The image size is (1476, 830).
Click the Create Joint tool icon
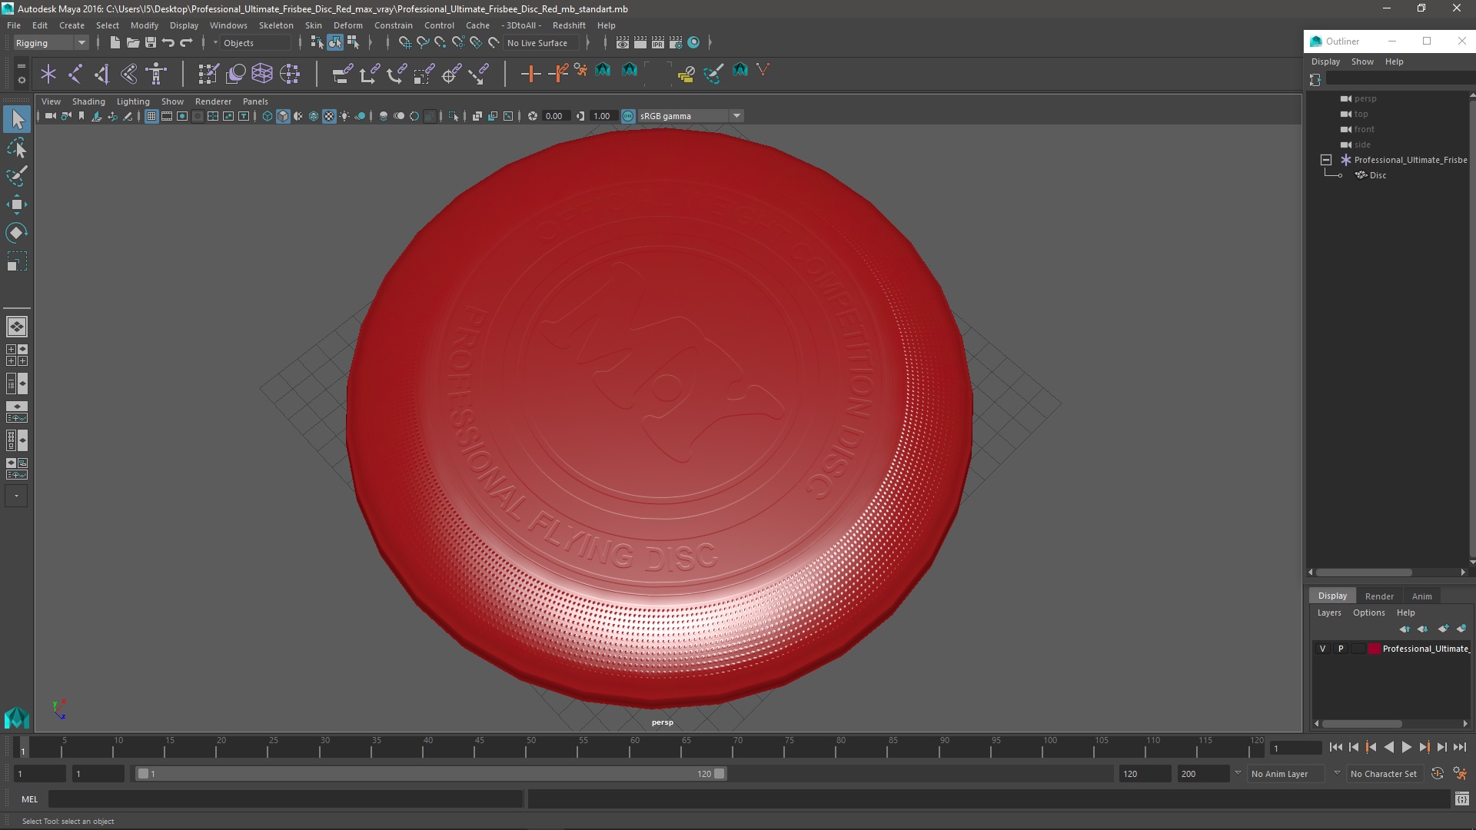(x=75, y=74)
